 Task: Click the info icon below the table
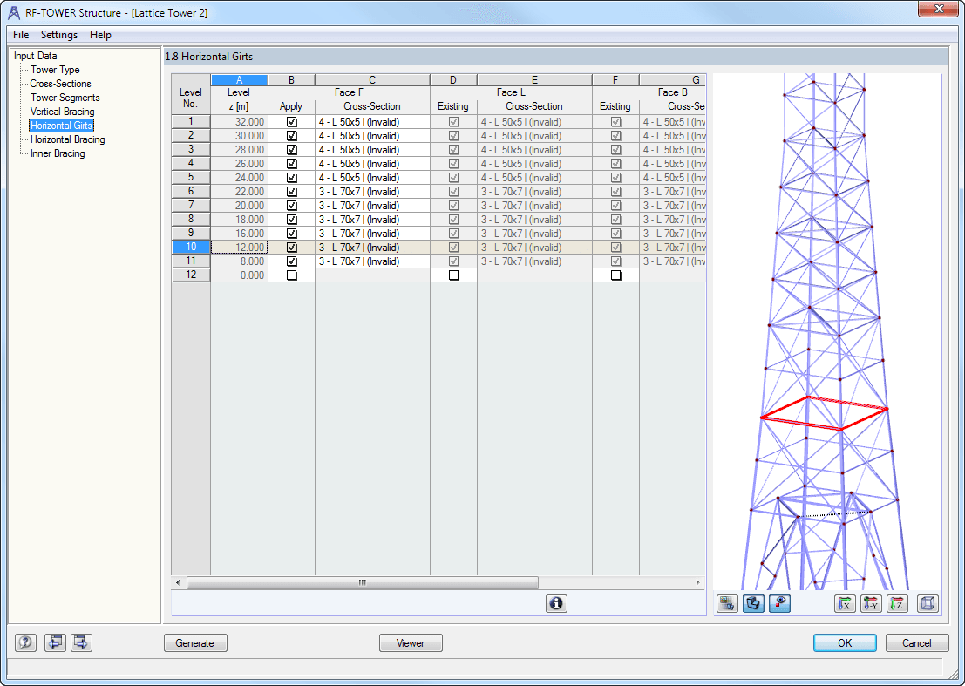point(556,603)
